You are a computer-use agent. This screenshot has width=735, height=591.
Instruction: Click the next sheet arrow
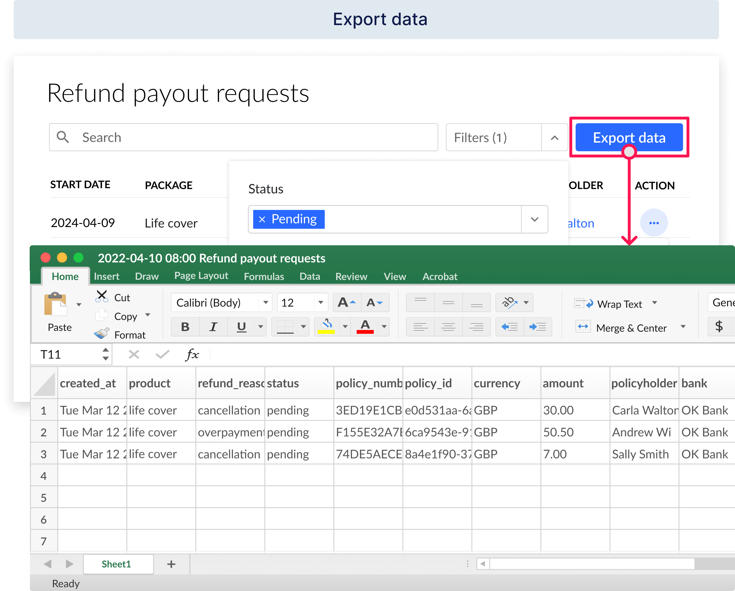pos(70,564)
